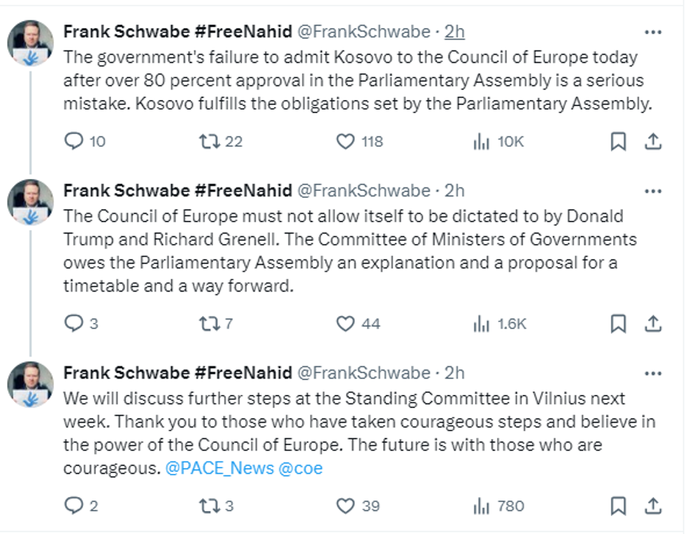Open more options menu on third tweet
The width and height of the screenshot is (685, 534).
(x=653, y=373)
